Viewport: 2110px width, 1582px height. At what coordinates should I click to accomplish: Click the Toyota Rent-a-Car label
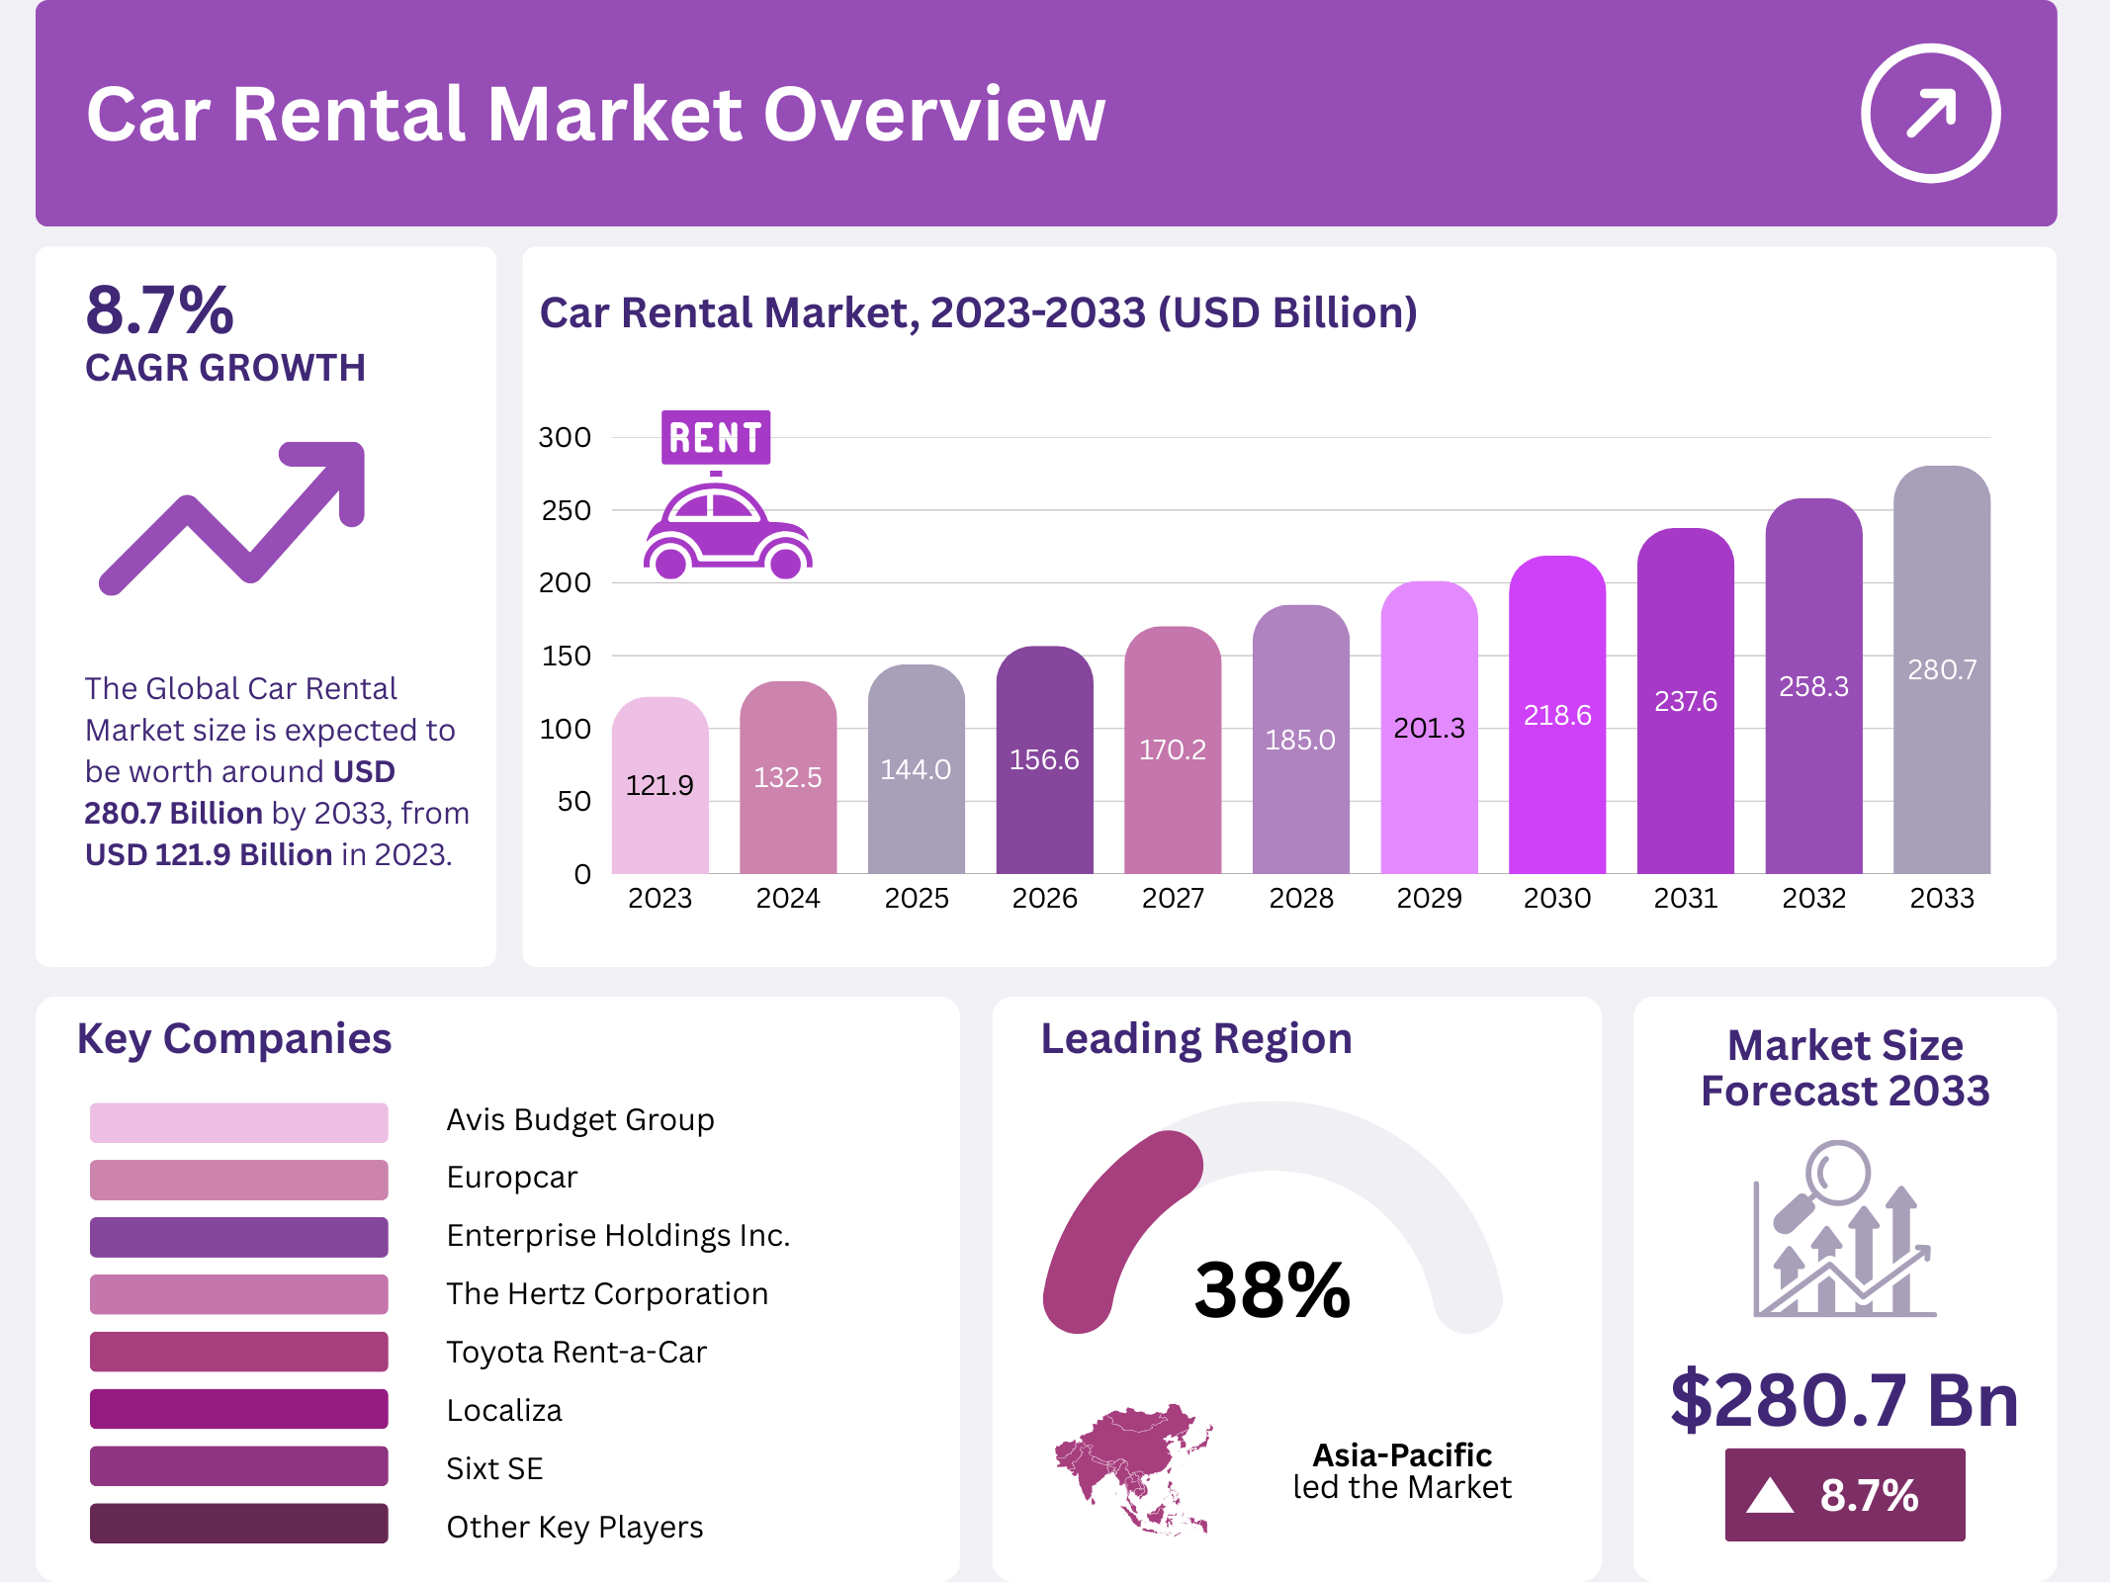pyautogui.click(x=576, y=1352)
